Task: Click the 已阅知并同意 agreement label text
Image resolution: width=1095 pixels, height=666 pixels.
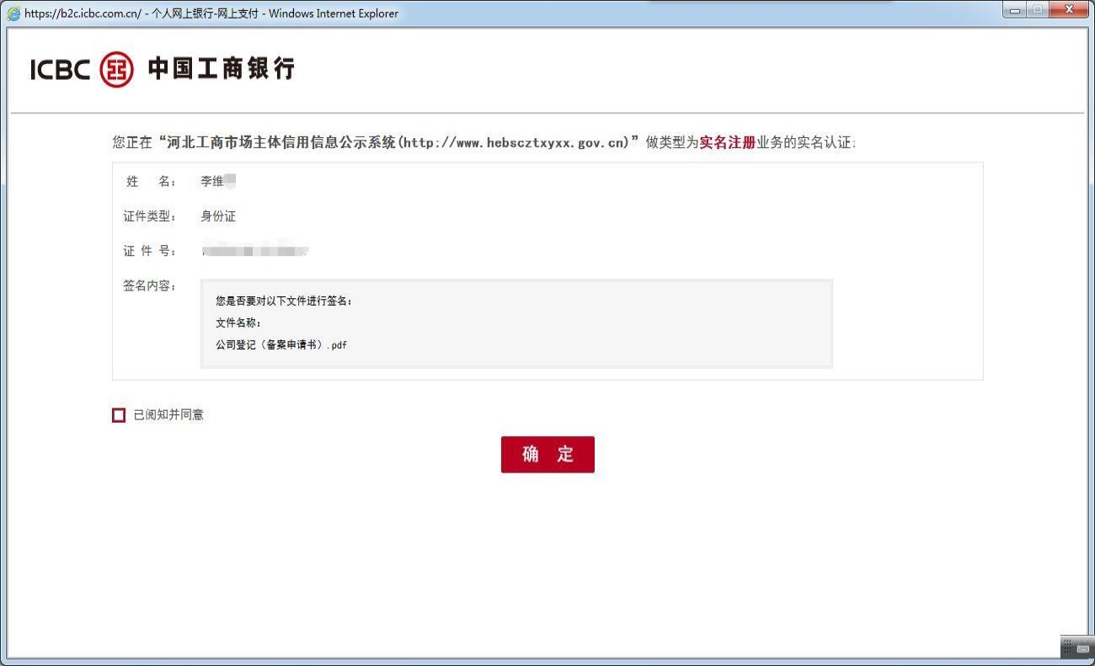Action: [x=168, y=415]
